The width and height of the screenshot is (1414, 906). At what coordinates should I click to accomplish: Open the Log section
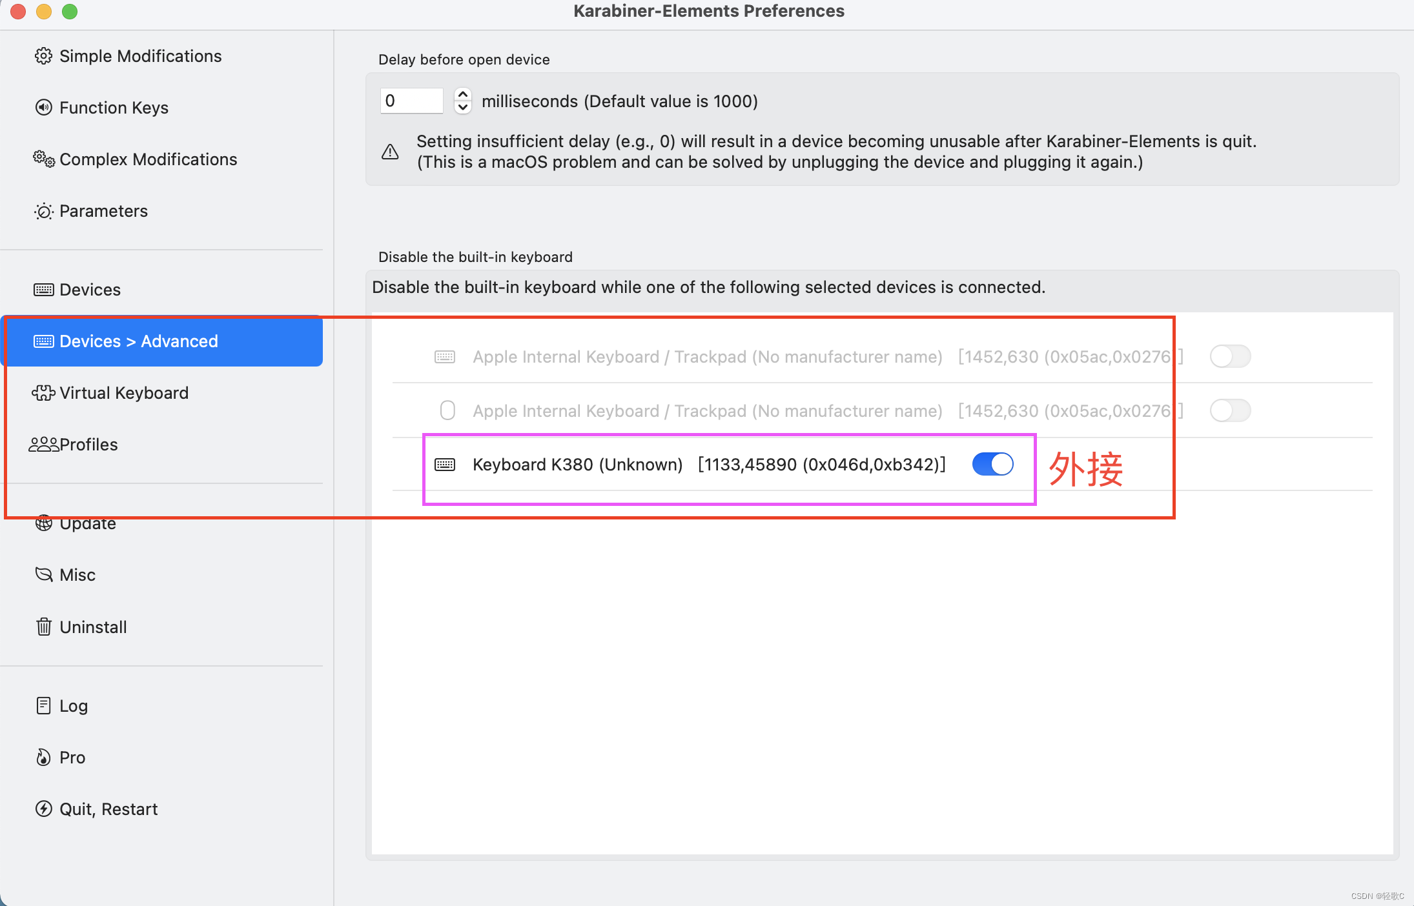(x=73, y=705)
